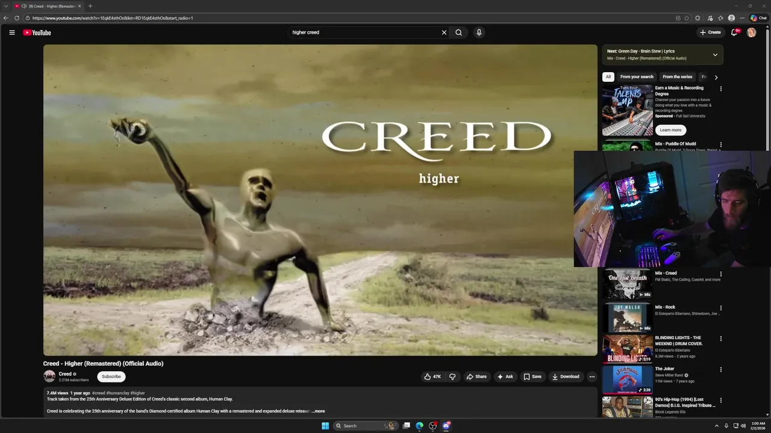
Task: Expand description with ...more
Action: [x=318, y=411]
